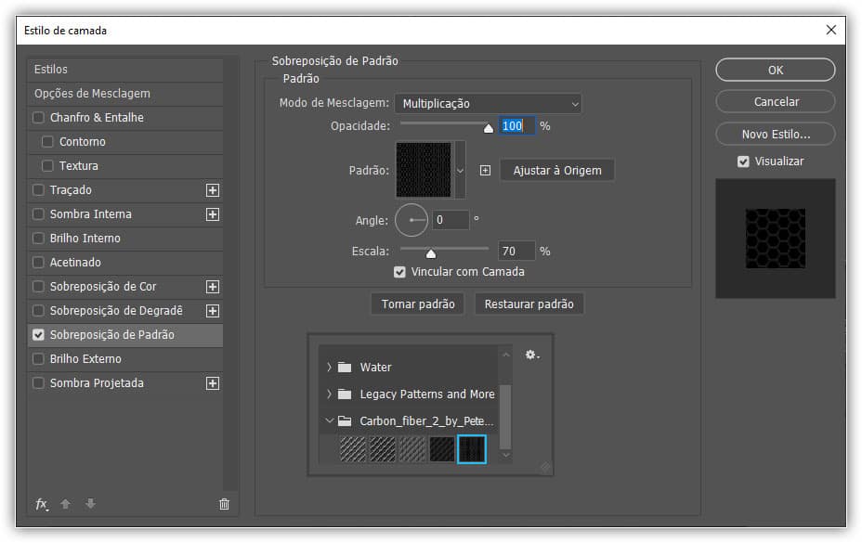862x543 pixels.
Task: Toggle Vincular com Camada checkbox
Action: tap(399, 272)
